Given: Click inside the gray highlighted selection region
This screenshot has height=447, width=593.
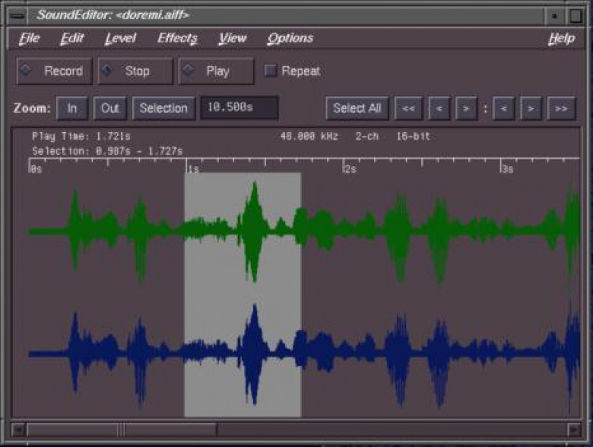Looking at the screenshot, I should 243,294.
